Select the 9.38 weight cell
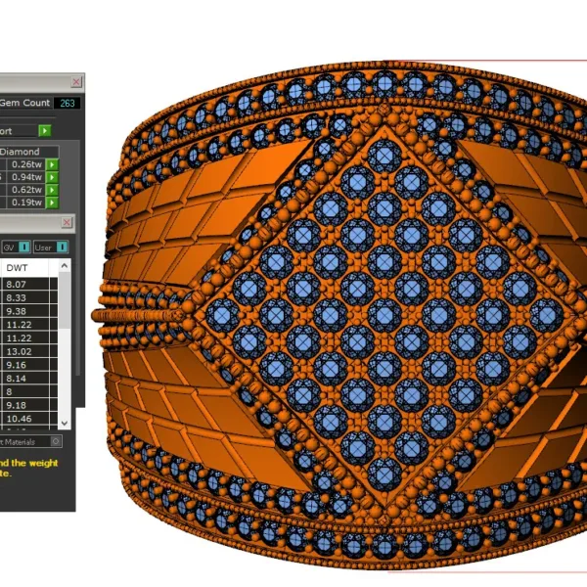This screenshot has width=587, height=587. click(x=25, y=311)
